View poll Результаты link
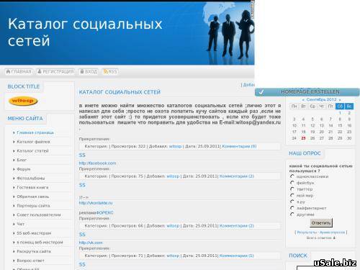The image size is (360, 270). pos(307,233)
